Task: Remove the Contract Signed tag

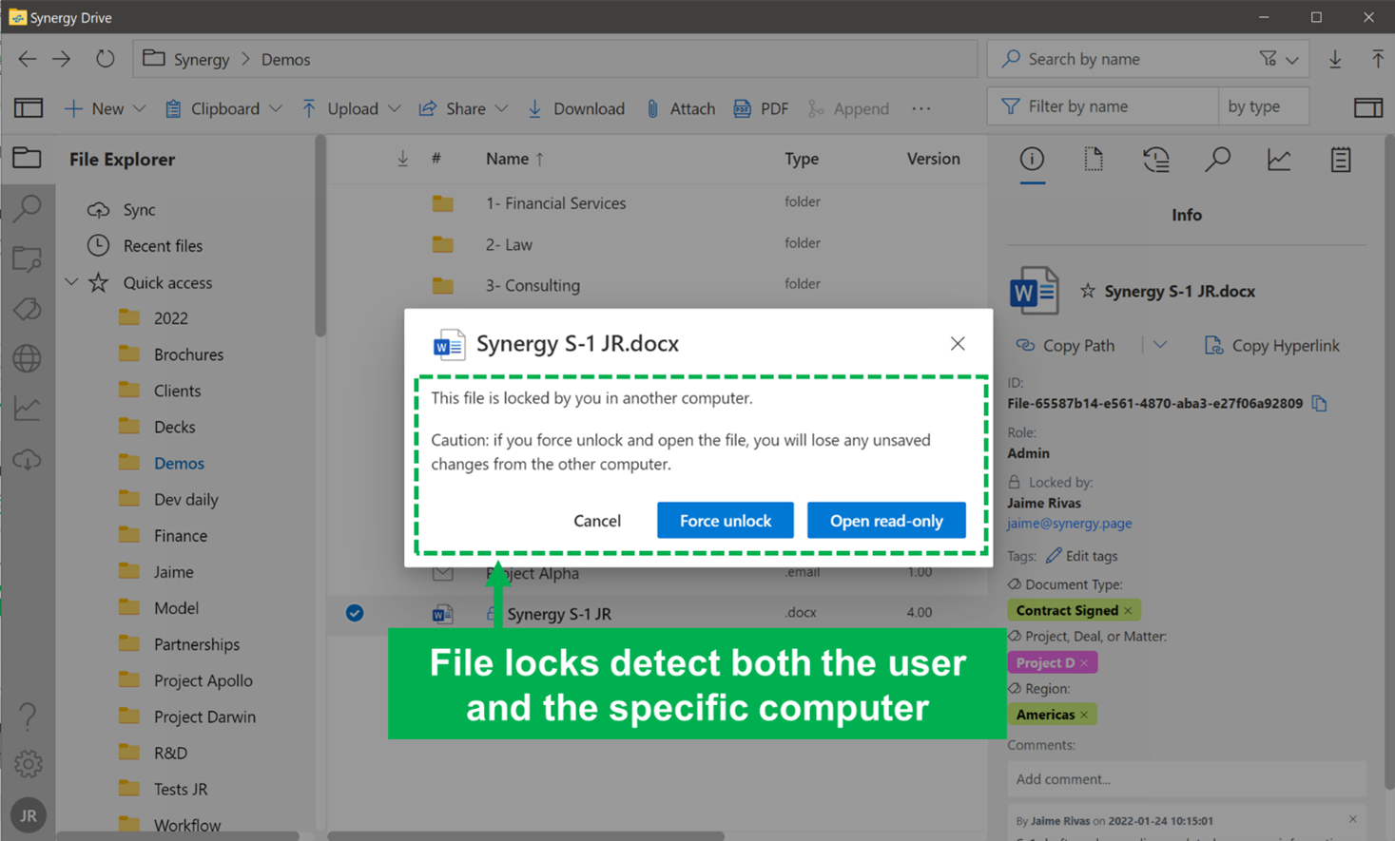Action: [1128, 610]
